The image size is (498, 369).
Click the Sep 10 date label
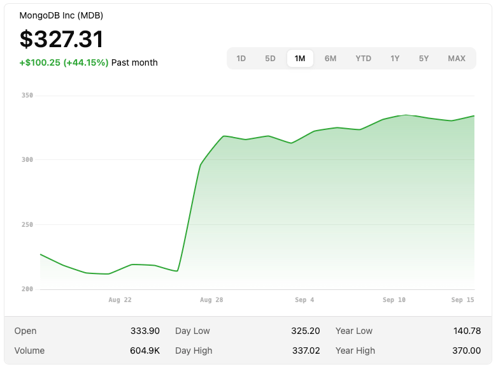(394, 300)
